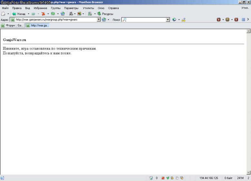Expand the Поиск search box dropdown
Screen dimensions: 251x181
coord(168,20)
